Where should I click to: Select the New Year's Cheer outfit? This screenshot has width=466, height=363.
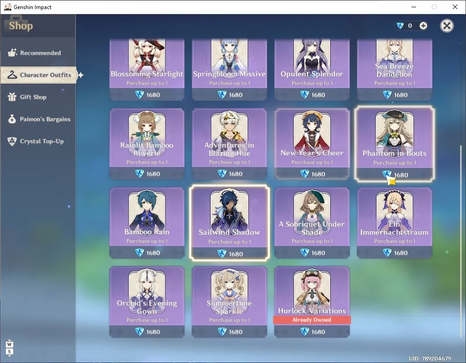tap(312, 144)
